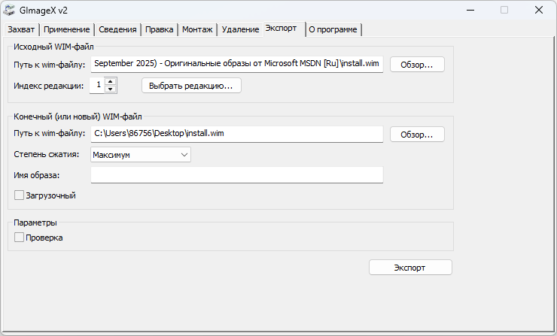This screenshot has width=557, height=336.
Task: Select the Правка tab
Action: tap(159, 29)
